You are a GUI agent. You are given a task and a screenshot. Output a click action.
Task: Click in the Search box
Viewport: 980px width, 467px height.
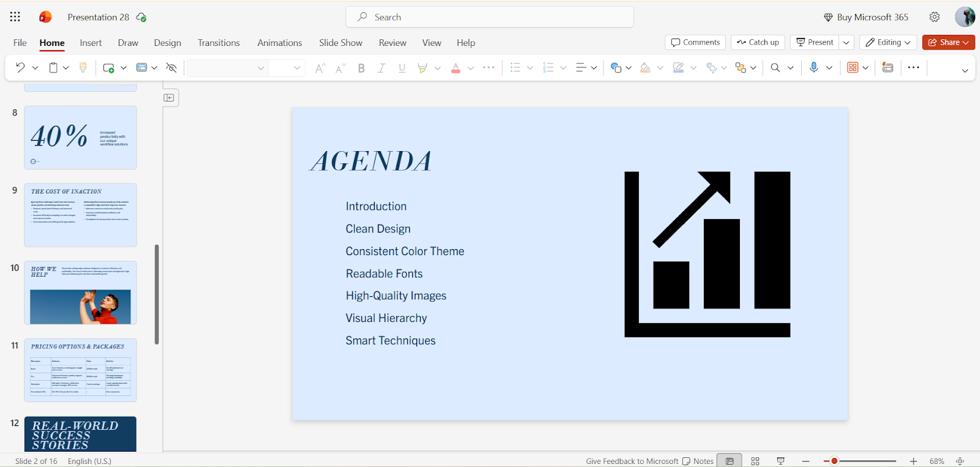pos(489,17)
